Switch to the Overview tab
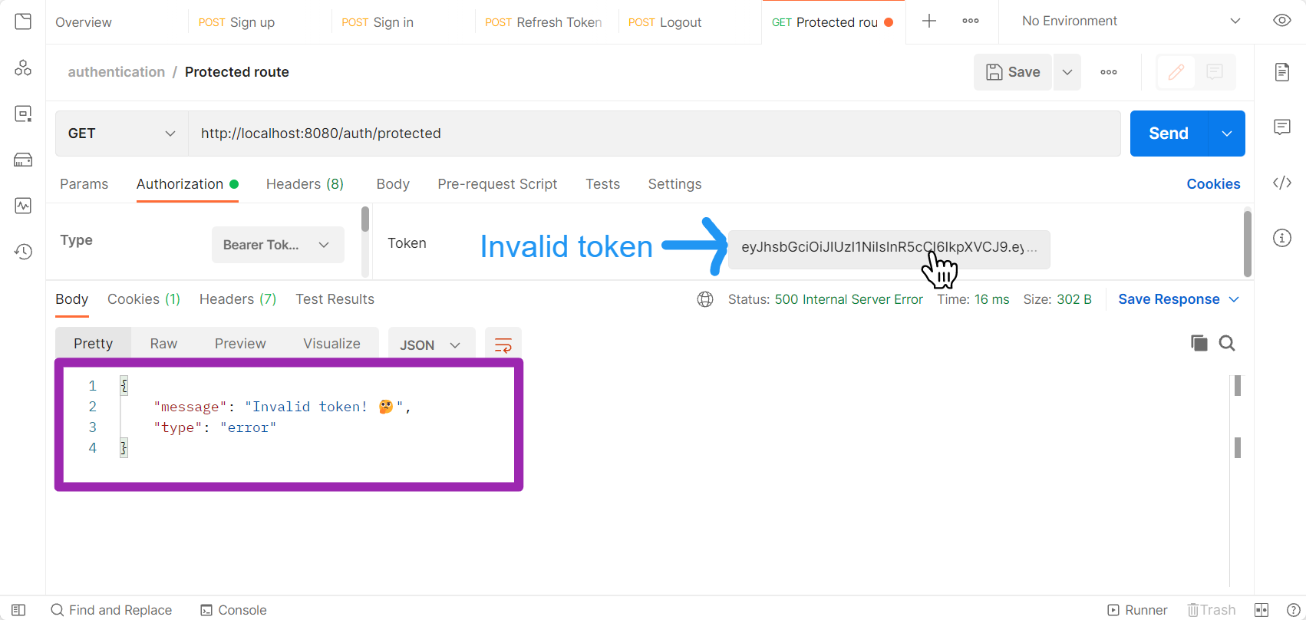 coord(84,22)
